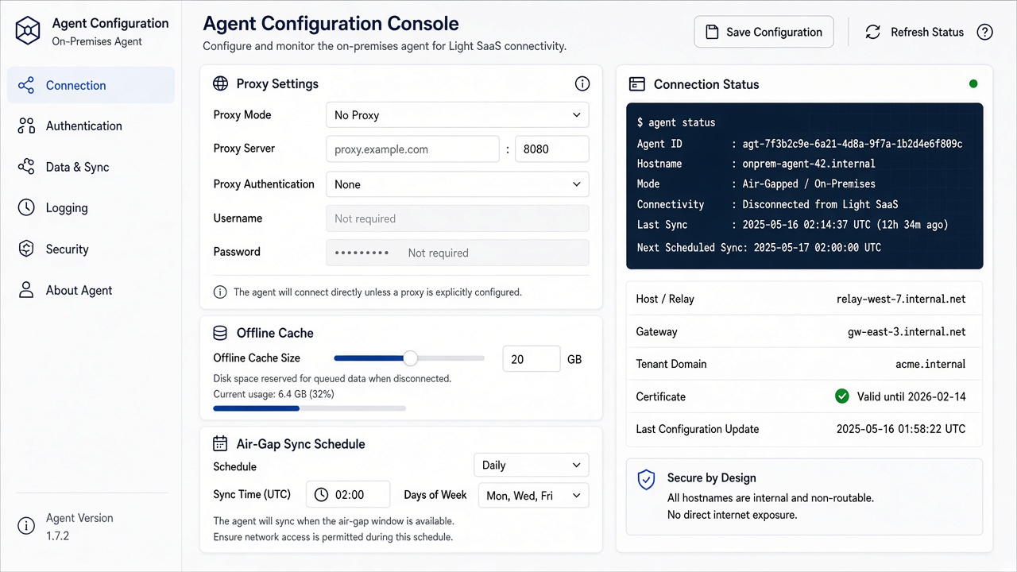Click the Save Configuration button
This screenshot has height=572, width=1017.
tap(764, 32)
